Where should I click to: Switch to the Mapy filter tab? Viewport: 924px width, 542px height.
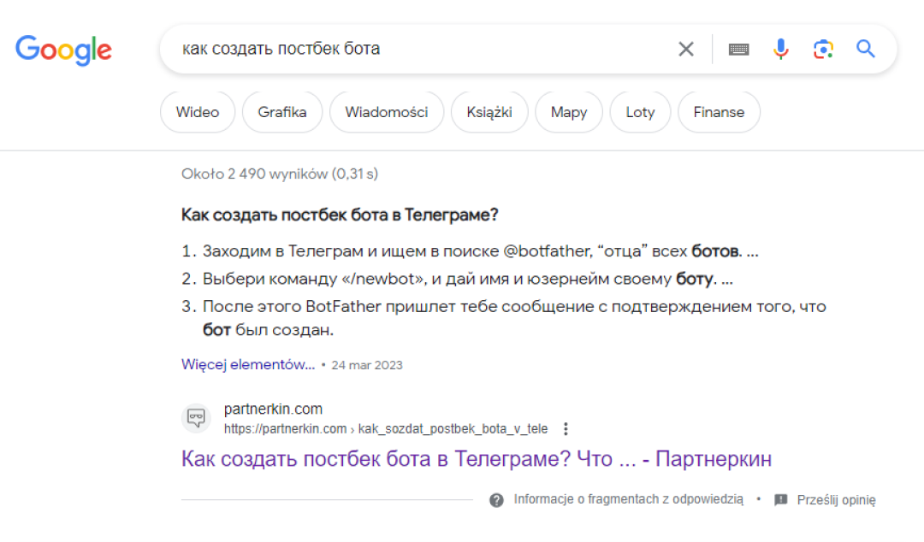569,112
